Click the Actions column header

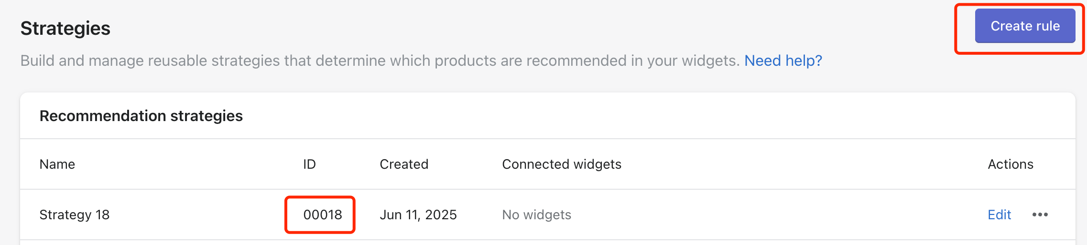pyautogui.click(x=1011, y=164)
